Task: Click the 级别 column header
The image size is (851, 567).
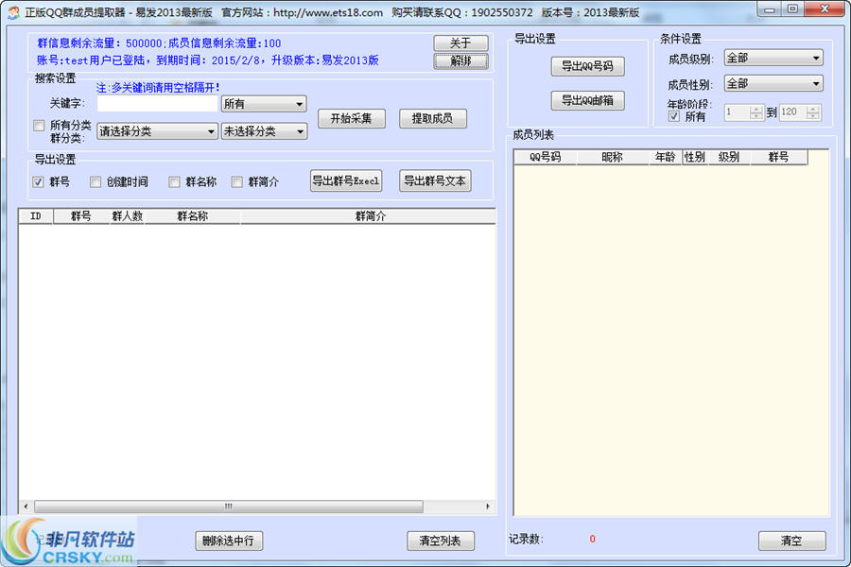Action: 729,157
